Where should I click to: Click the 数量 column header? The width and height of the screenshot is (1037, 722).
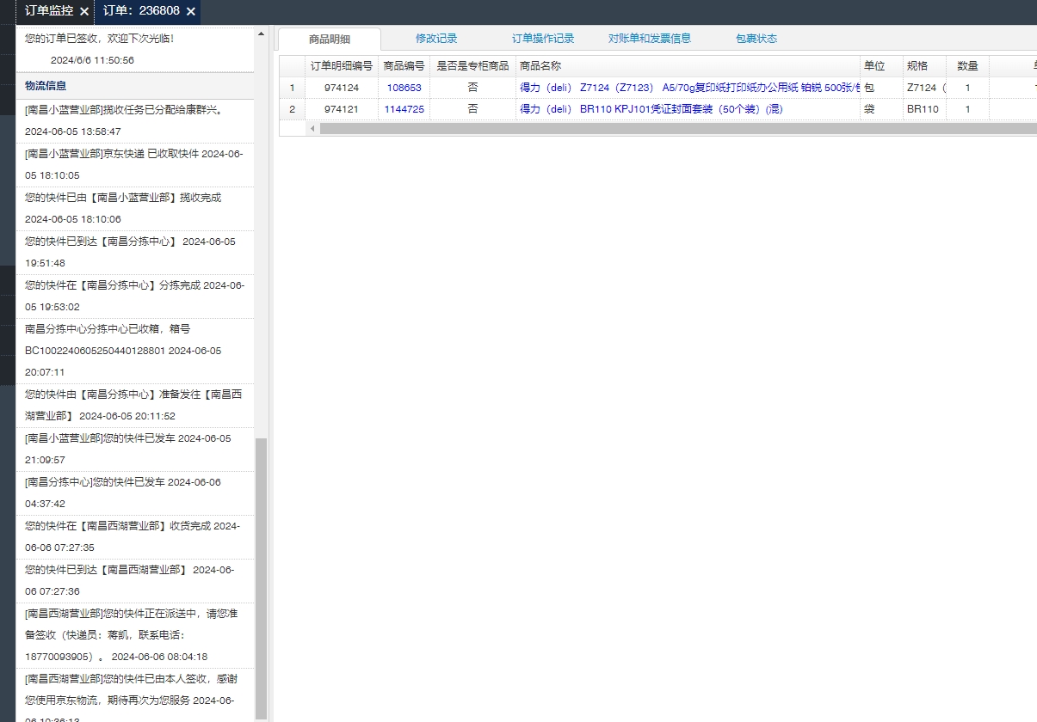click(x=968, y=66)
